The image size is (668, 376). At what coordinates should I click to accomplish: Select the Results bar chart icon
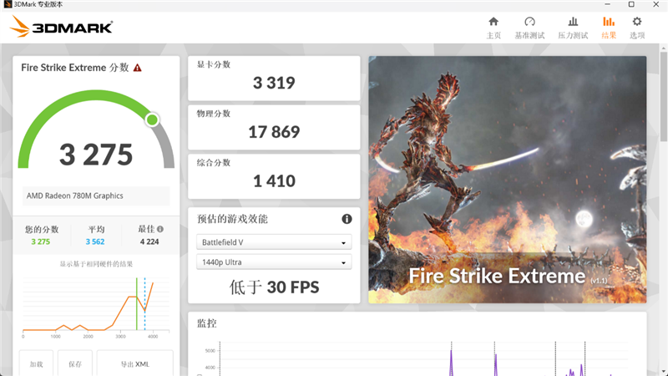(x=609, y=22)
